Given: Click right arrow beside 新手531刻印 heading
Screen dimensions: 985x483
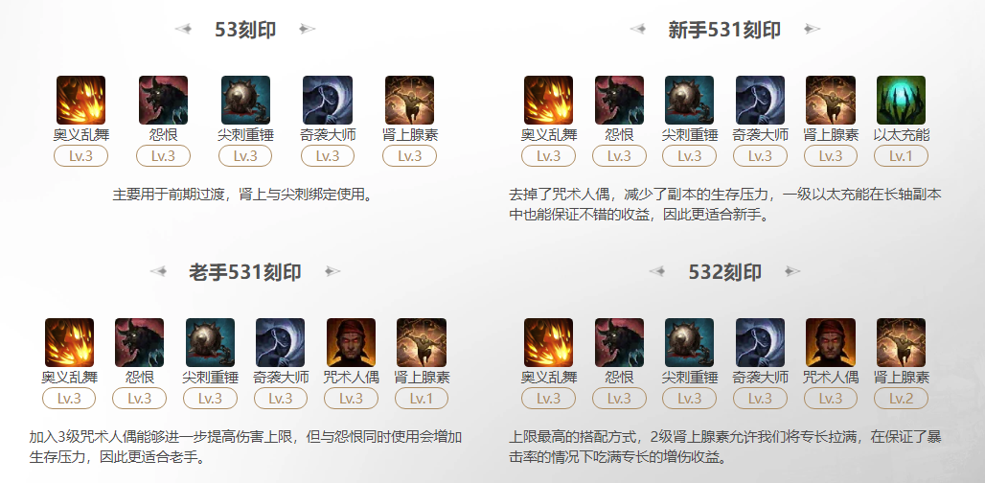Looking at the screenshot, I should pyautogui.click(x=813, y=29).
